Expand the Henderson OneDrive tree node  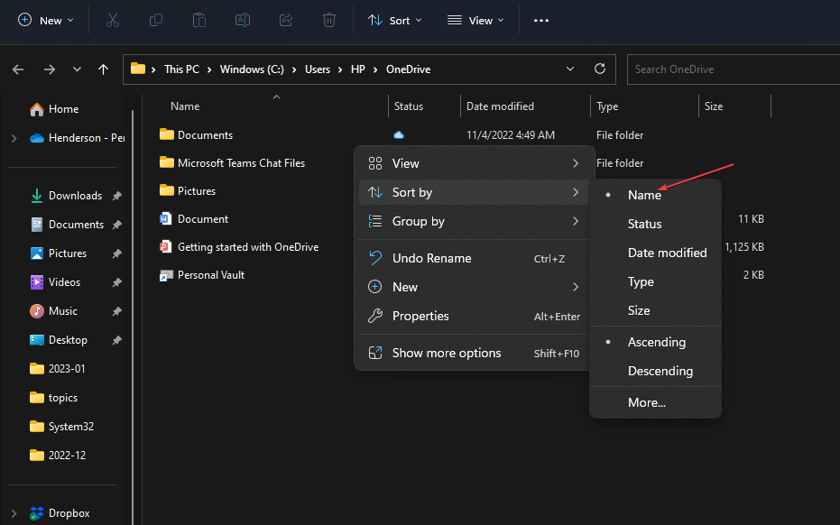pos(14,138)
